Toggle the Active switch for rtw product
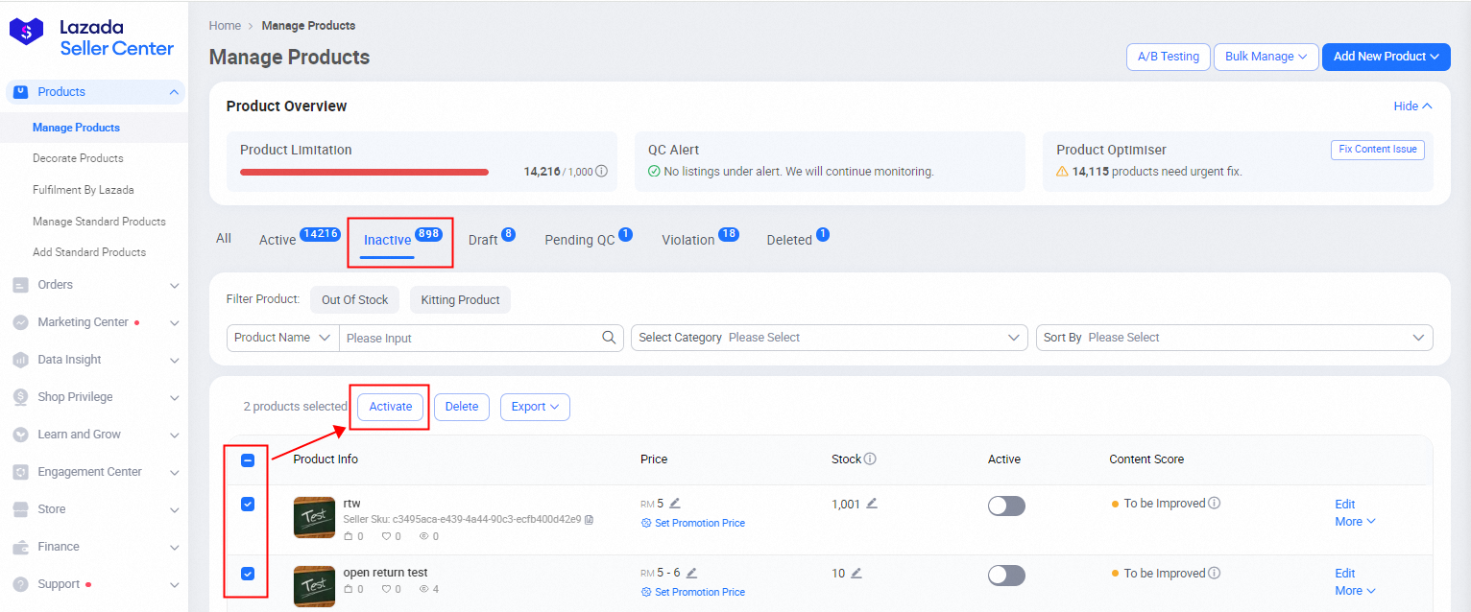 point(1006,506)
